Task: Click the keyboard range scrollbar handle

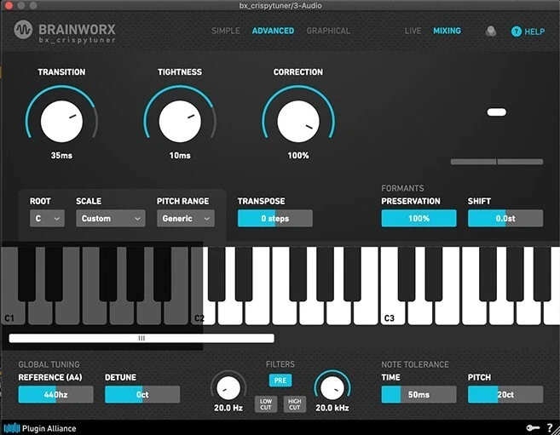Action: (x=141, y=338)
